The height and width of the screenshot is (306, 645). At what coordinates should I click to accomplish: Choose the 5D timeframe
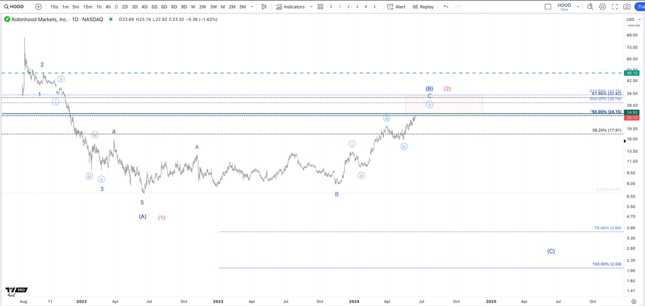154,7
